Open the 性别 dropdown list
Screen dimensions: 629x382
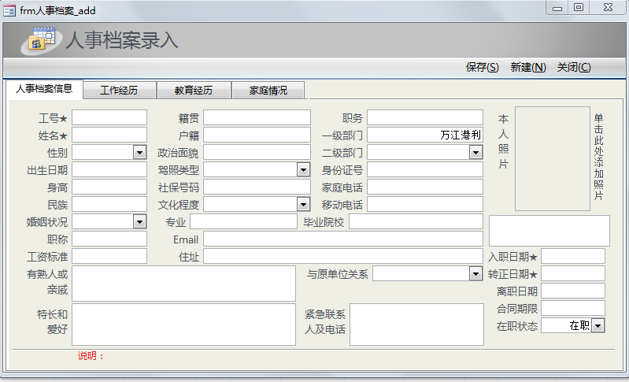[139, 153]
